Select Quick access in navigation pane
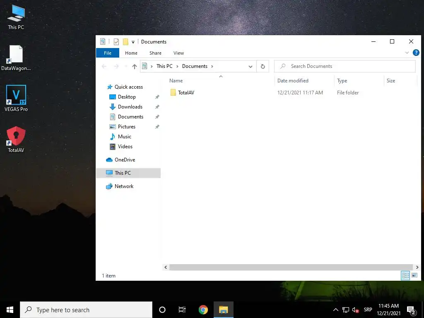The image size is (424, 318). click(x=125, y=87)
